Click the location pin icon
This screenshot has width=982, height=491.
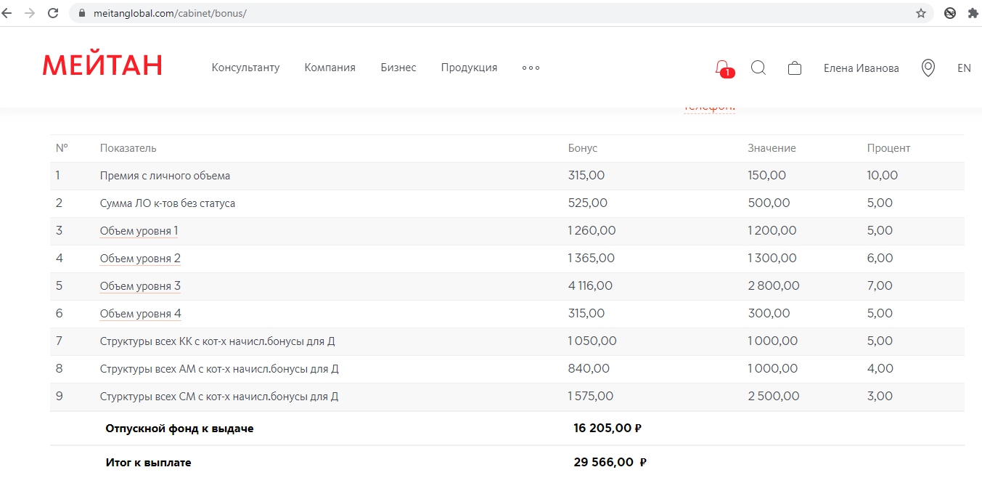coord(928,68)
